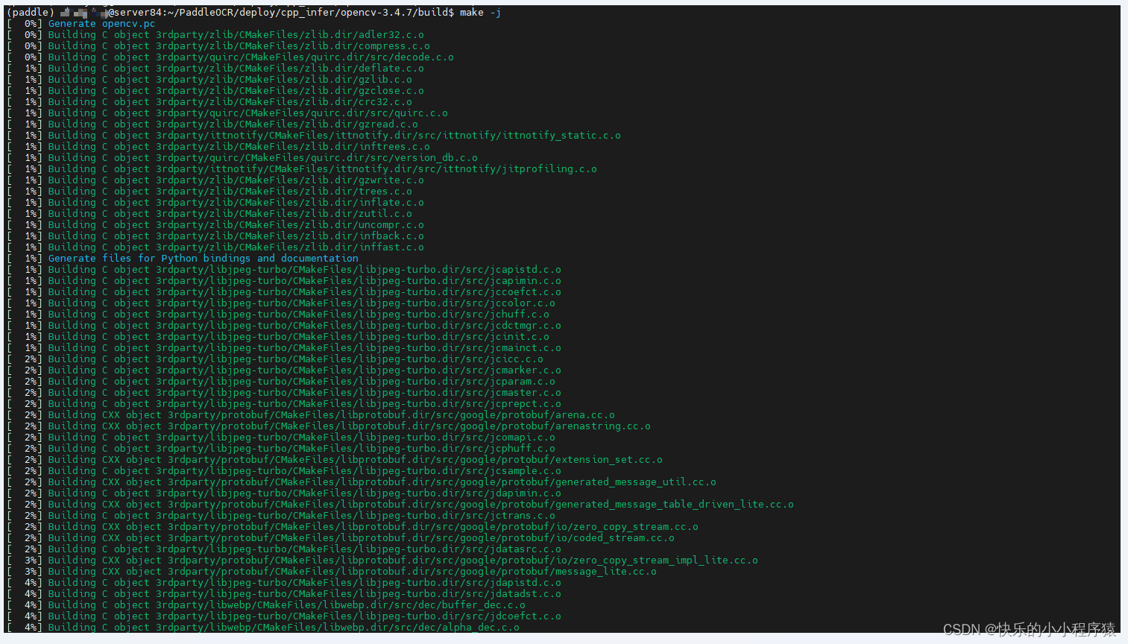Select the zlib zutil.c.o line
Image resolution: width=1128 pixels, height=644 pixels.
click(x=209, y=213)
